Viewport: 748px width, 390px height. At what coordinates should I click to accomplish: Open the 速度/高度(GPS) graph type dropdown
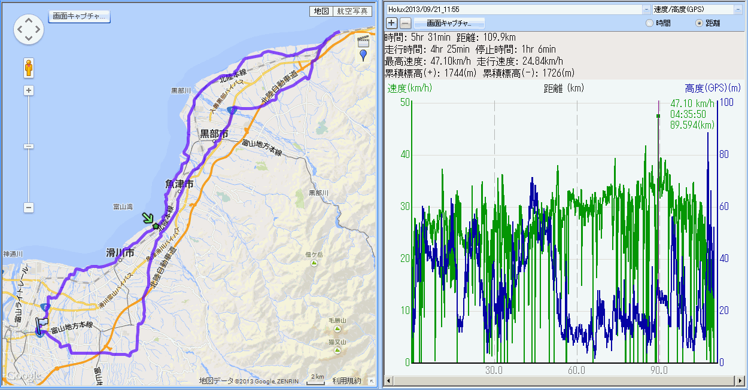click(738, 10)
